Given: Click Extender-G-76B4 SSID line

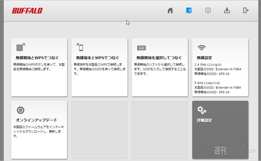Looking at the screenshot, I should (x=218, y=69).
